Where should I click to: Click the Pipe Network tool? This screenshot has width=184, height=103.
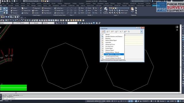(x=47, y=13)
